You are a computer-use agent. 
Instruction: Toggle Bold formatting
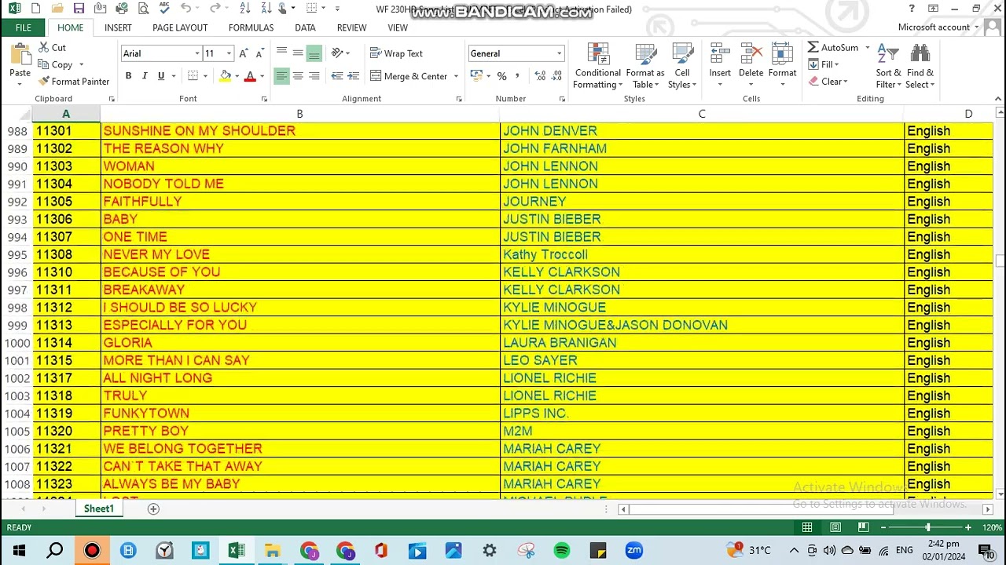click(x=128, y=76)
